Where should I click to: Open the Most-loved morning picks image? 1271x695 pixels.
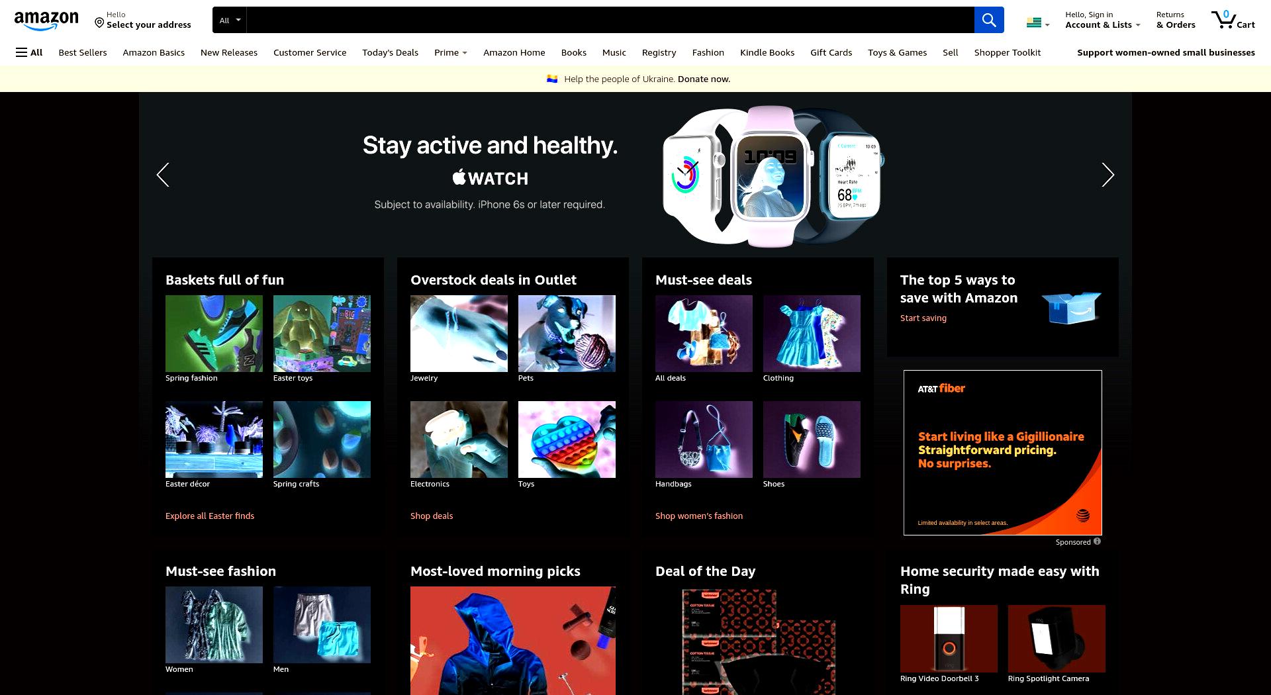click(513, 641)
